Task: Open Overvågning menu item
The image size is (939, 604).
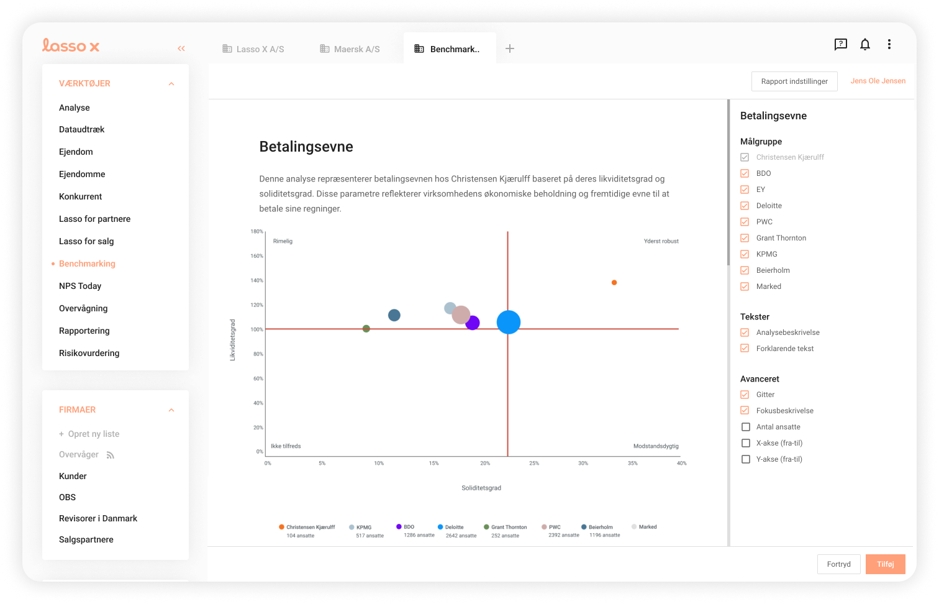Action: pos(83,308)
